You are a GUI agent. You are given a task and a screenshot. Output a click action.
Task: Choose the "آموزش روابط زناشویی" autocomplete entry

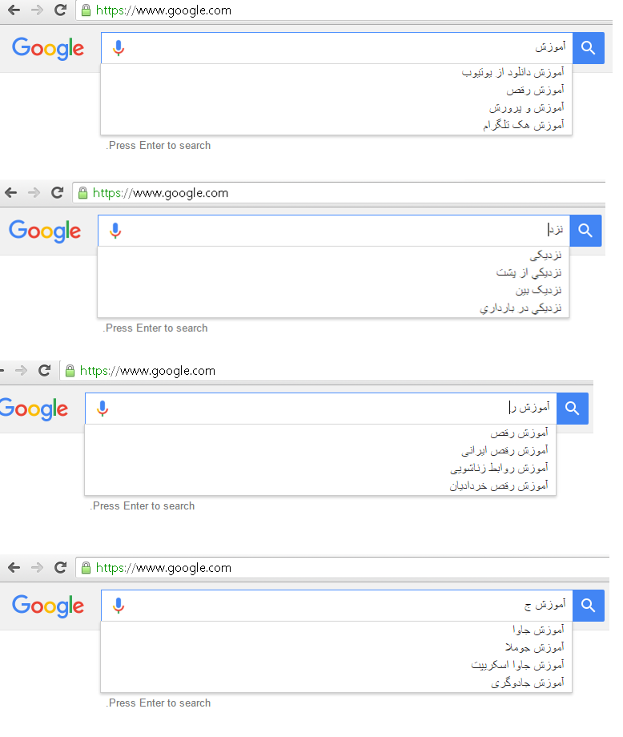coord(500,468)
